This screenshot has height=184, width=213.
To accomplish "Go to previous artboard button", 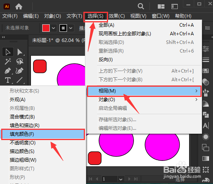I will click(97, 179).
